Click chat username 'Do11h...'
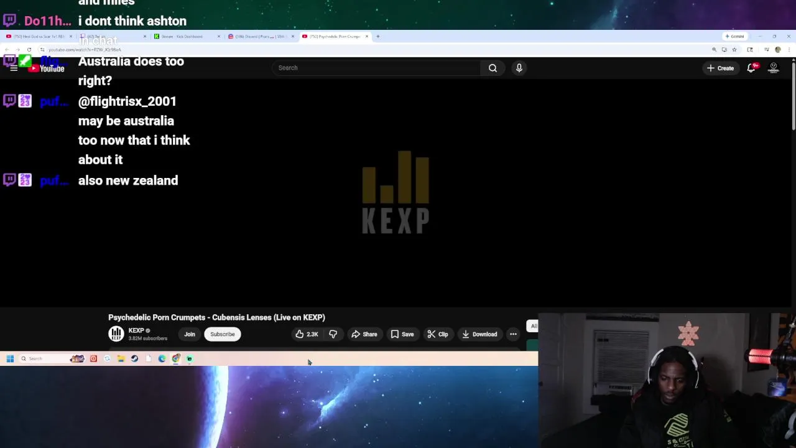 pos(47,21)
